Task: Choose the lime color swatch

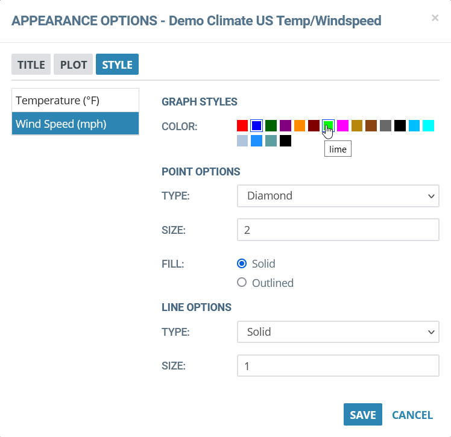Action: [328, 125]
